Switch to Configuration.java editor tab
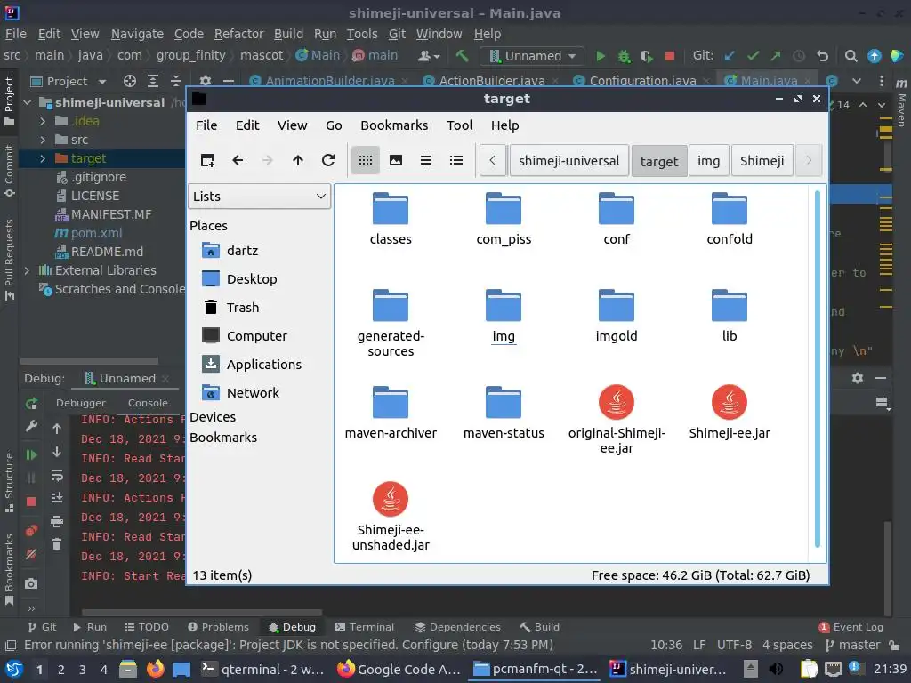 click(x=642, y=81)
